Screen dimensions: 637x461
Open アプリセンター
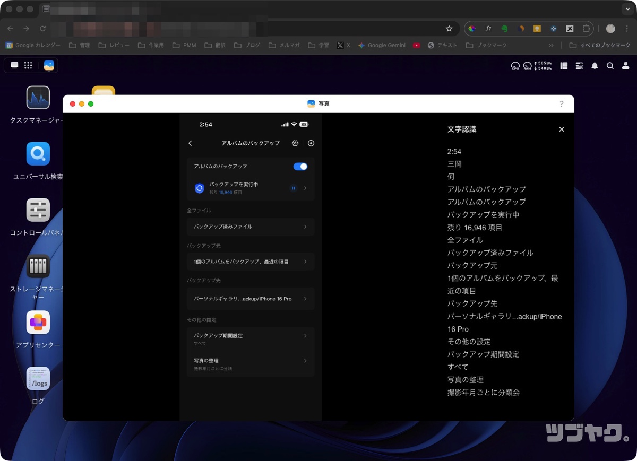coord(37,322)
